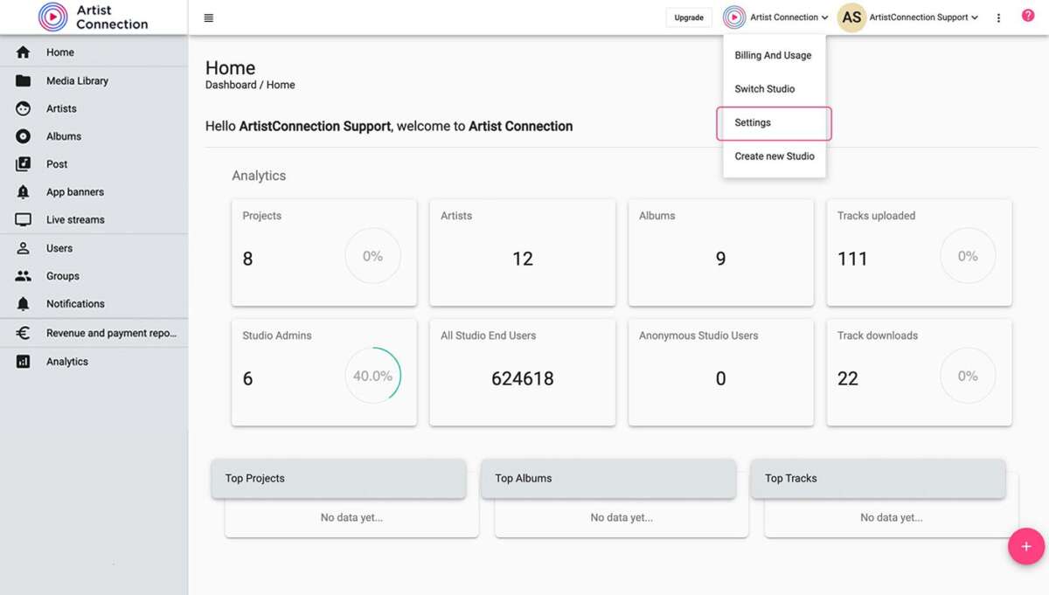Click the App banners bell icon
Image resolution: width=1049 pixels, height=595 pixels.
[24, 191]
